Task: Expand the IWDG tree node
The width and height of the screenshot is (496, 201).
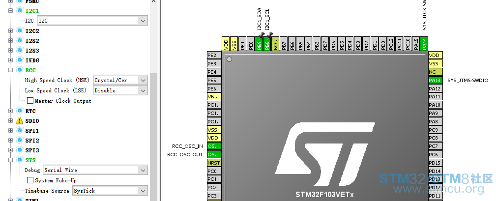Action: click(10, 60)
